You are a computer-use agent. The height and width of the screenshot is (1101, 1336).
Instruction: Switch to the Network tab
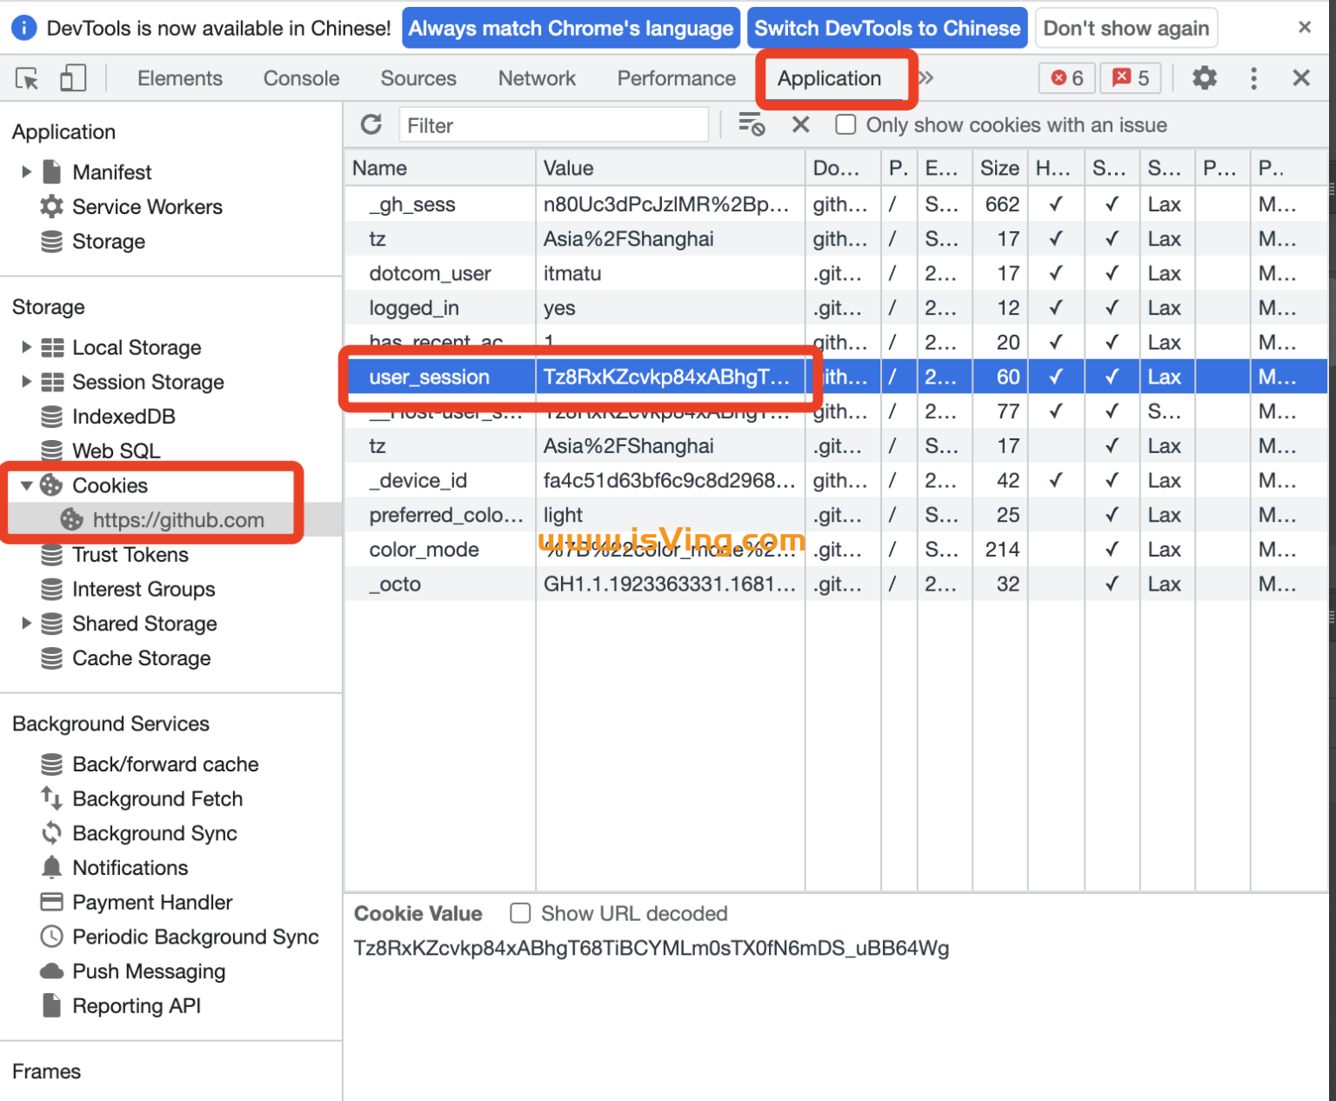tap(537, 78)
